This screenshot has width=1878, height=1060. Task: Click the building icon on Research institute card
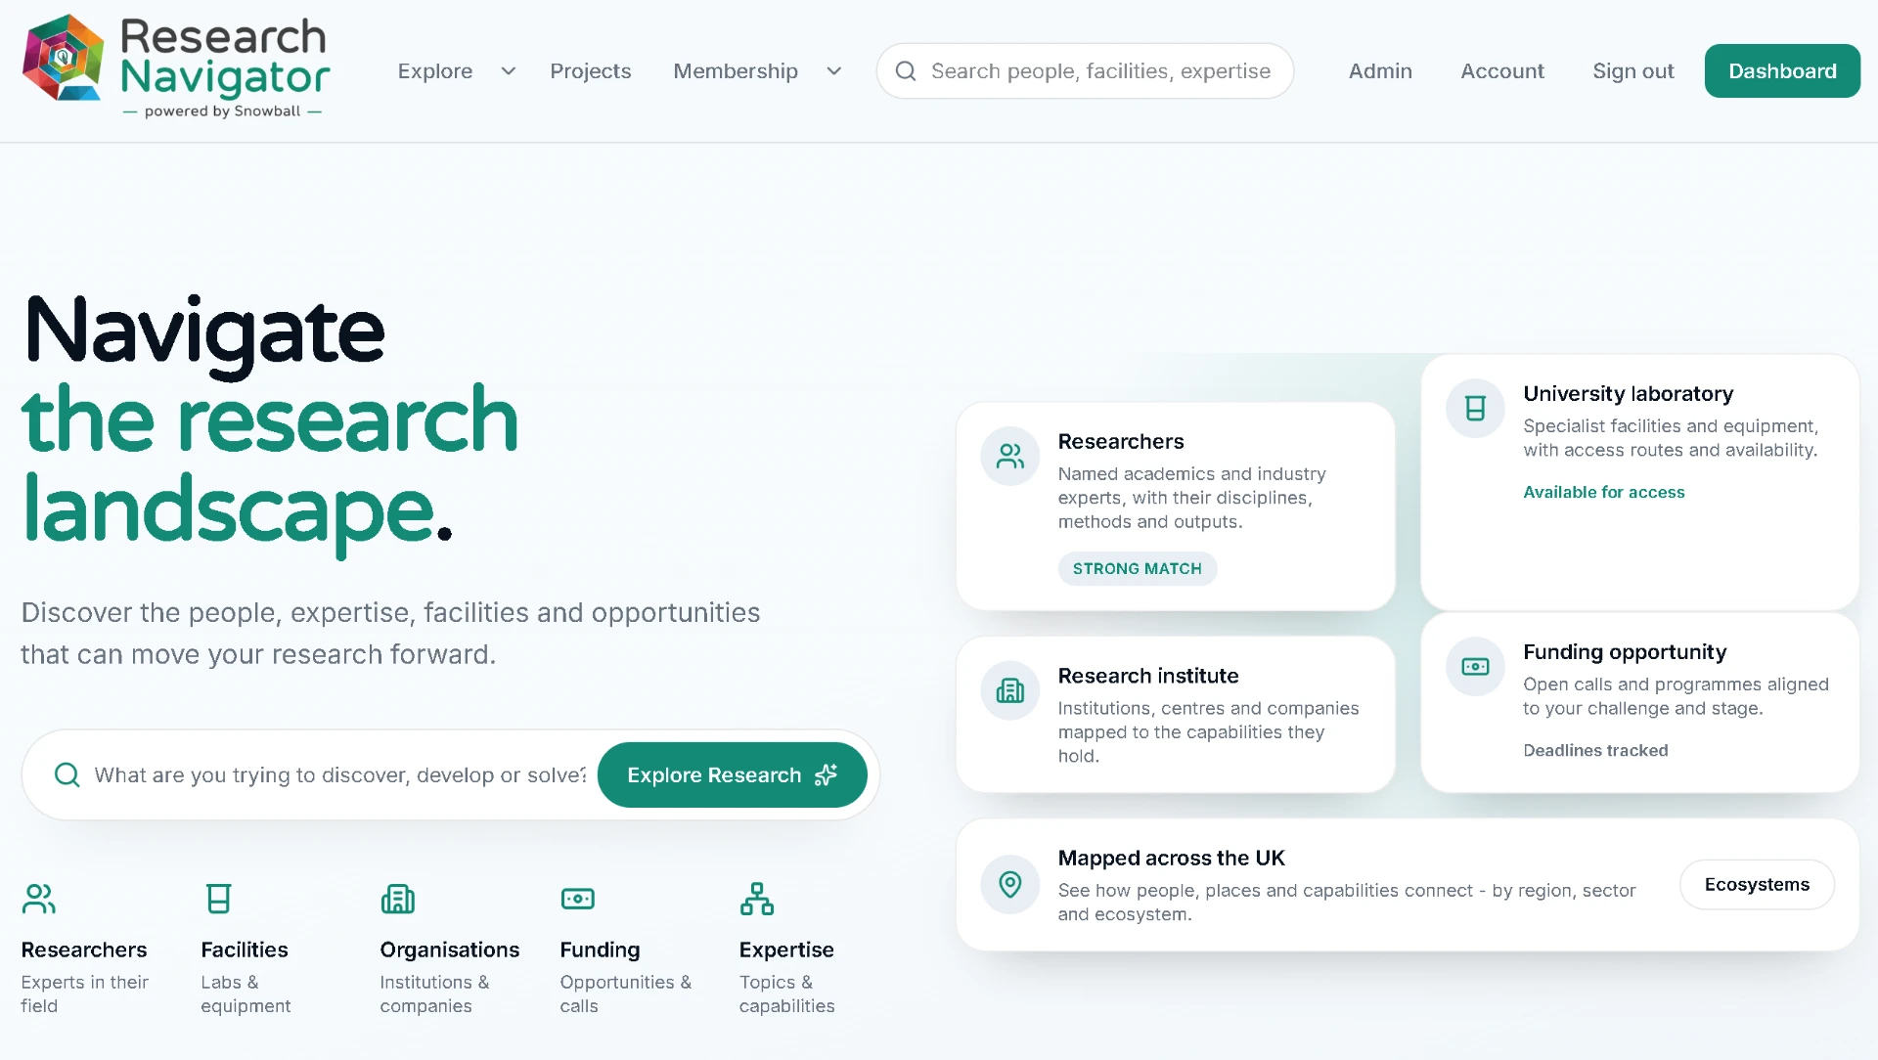click(1010, 690)
